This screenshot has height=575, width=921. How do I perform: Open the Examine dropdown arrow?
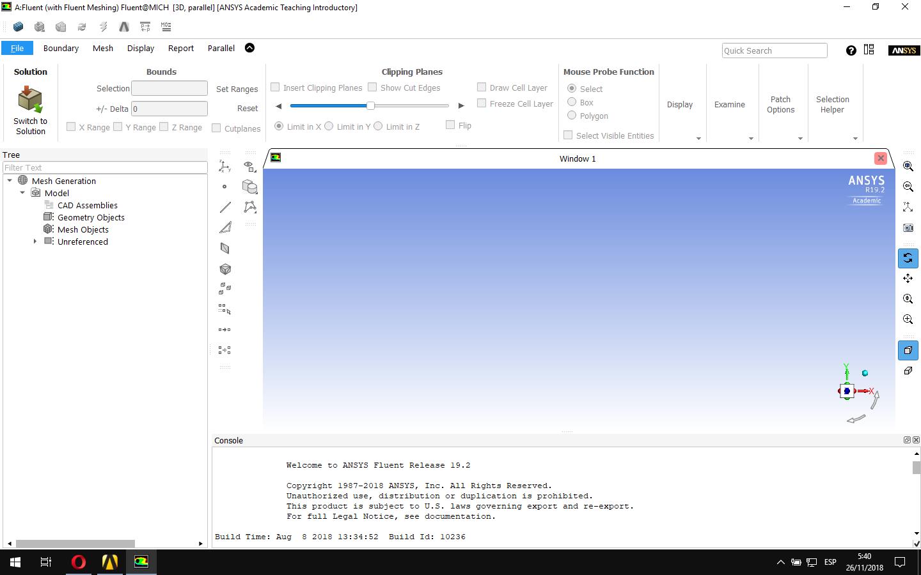point(751,138)
